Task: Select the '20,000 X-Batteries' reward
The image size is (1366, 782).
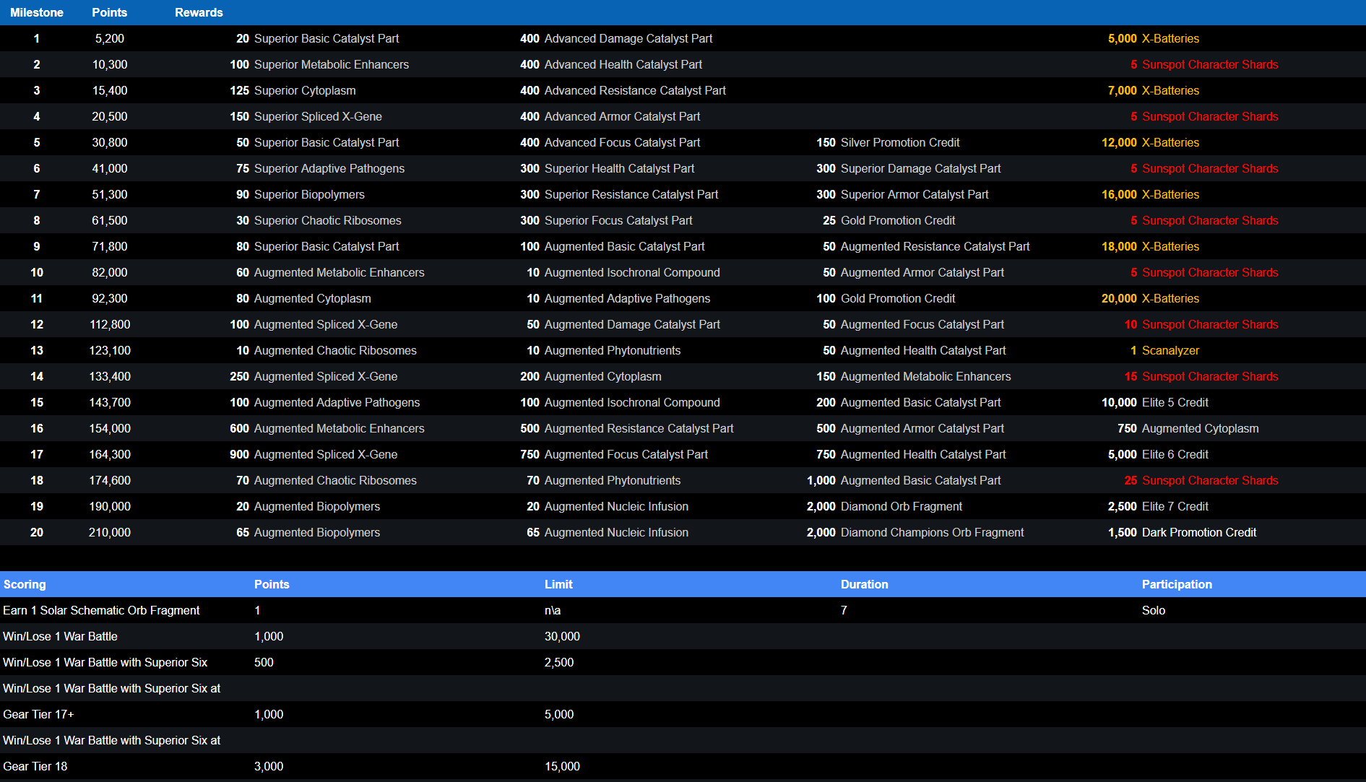Action: pyautogui.click(x=1150, y=298)
